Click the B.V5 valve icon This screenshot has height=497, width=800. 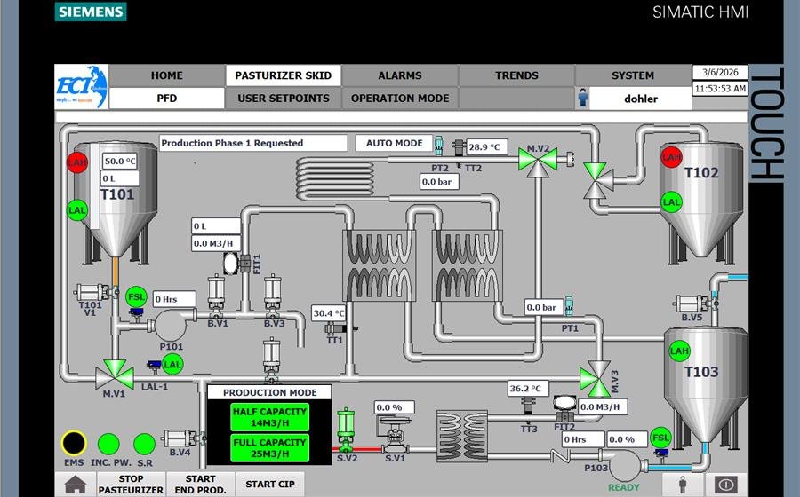click(x=697, y=304)
